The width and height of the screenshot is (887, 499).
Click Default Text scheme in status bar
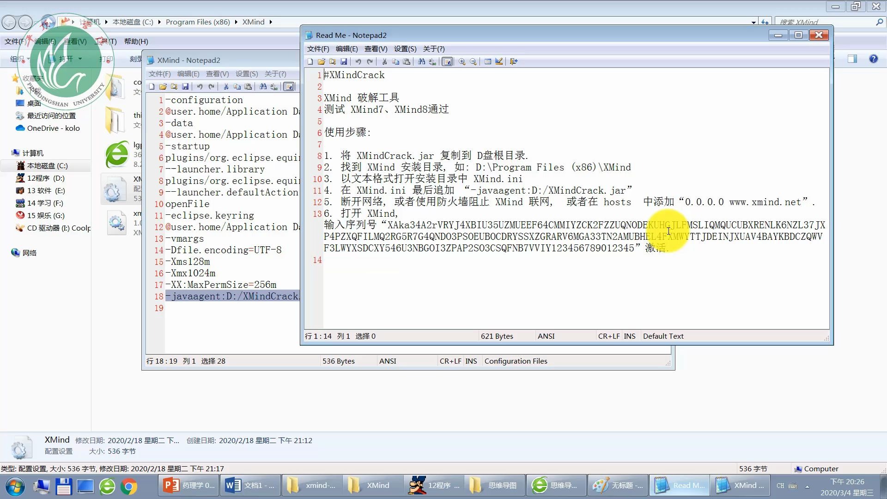tap(663, 336)
